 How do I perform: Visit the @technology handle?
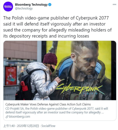[24, 9]
